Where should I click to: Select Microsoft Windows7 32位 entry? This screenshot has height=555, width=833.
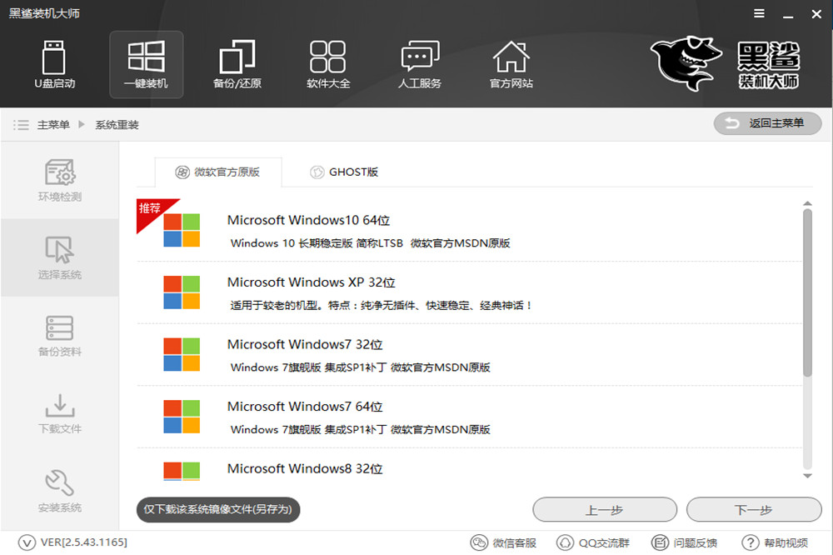click(470, 355)
